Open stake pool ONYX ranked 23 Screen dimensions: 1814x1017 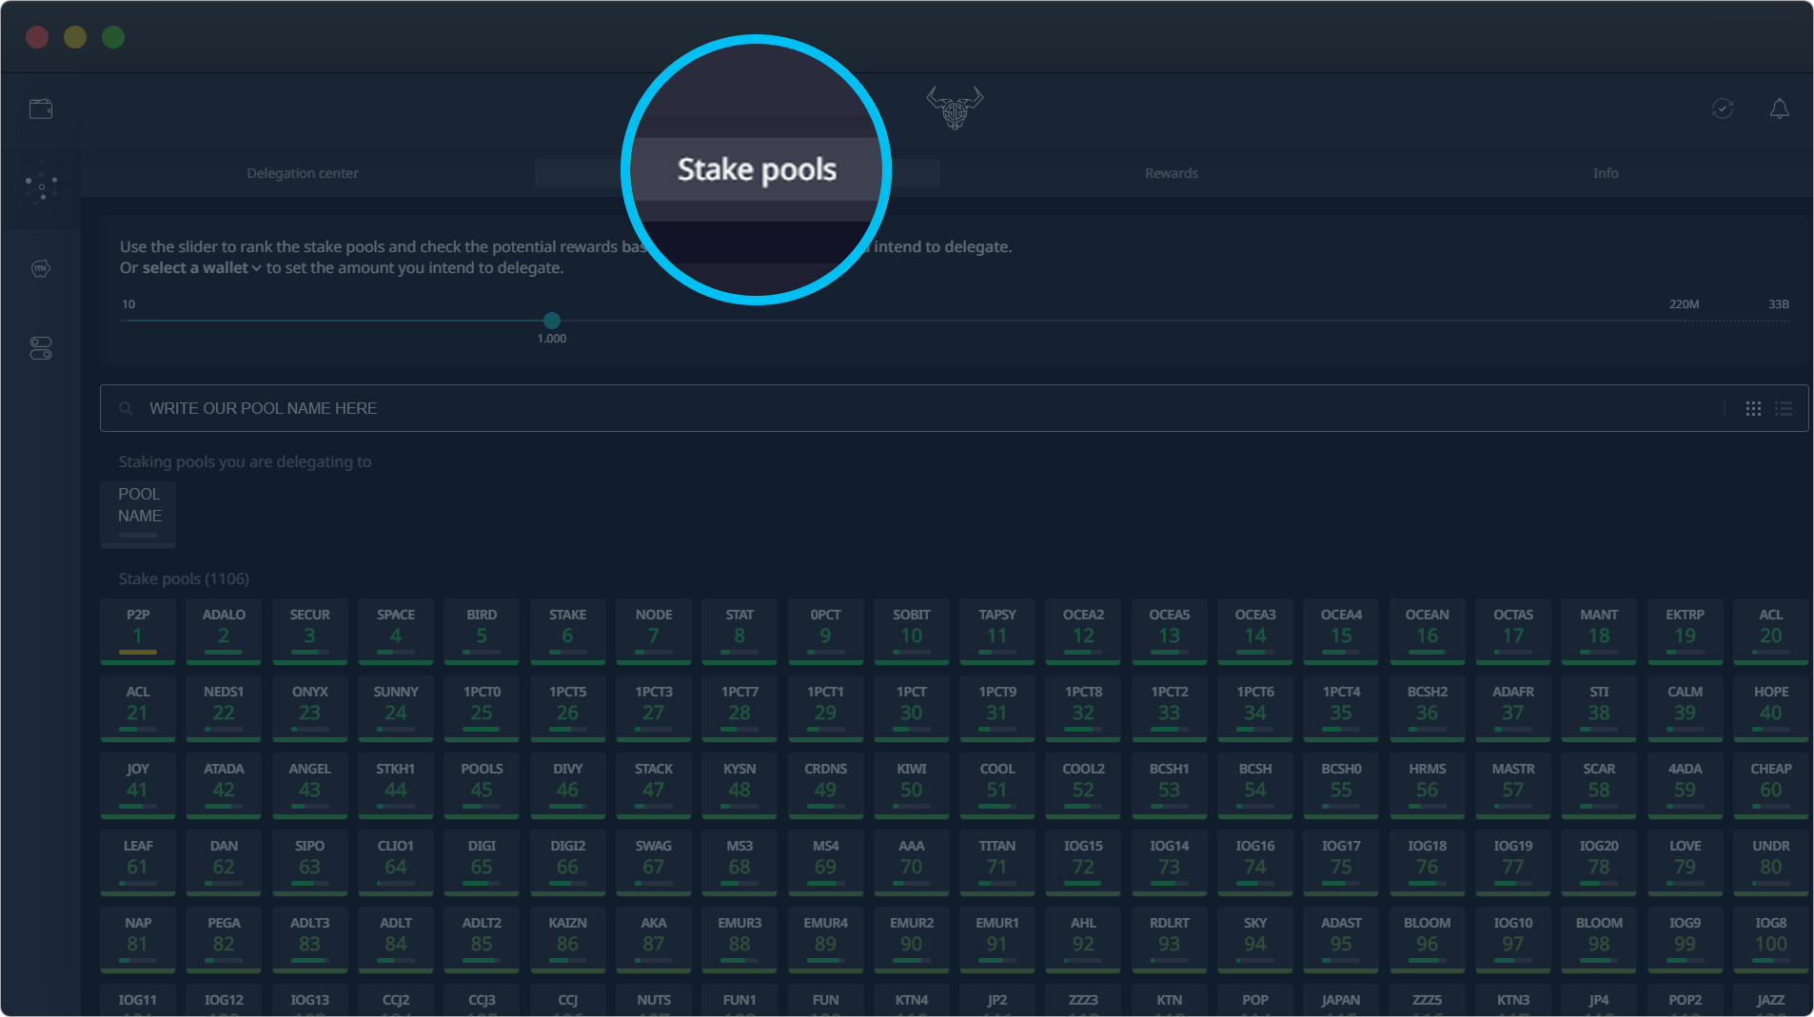click(309, 709)
